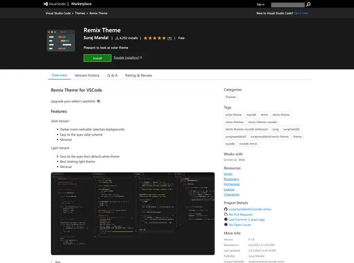The width and height of the screenshot is (354, 263).
Task: Select the mandal tag
Action: tap(251, 115)
